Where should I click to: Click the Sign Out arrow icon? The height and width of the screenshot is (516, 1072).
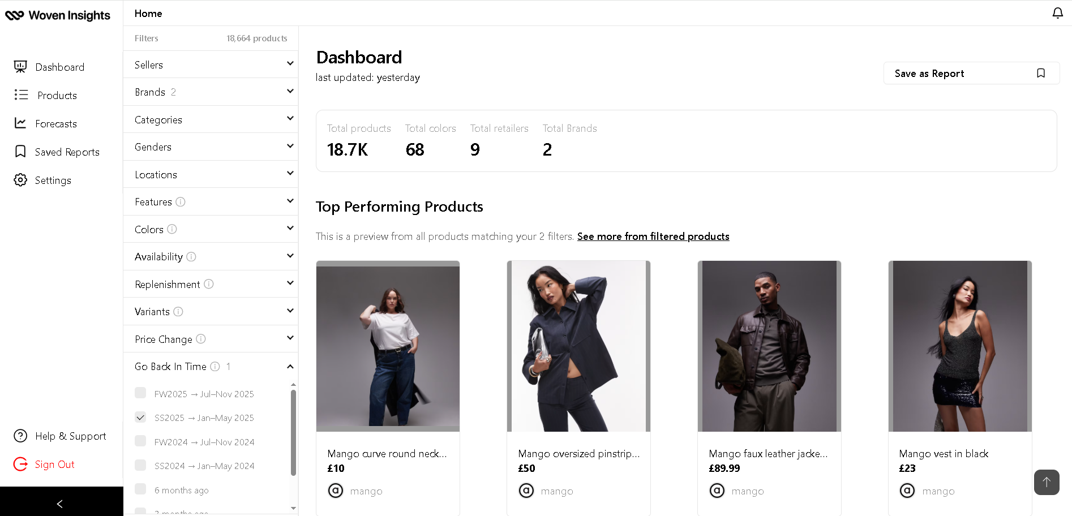click(20, 464)
